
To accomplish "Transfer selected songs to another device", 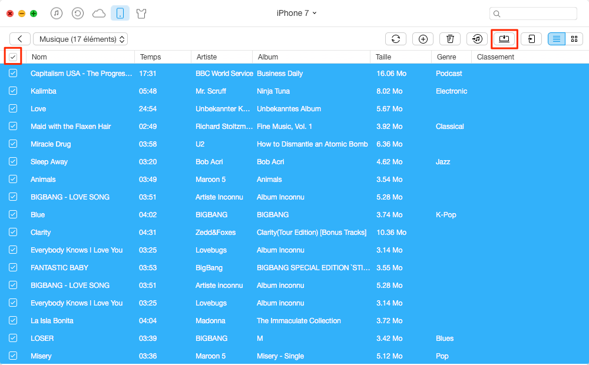I will point(531,39).
